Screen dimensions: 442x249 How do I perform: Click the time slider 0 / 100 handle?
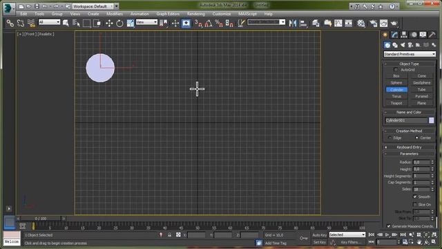41,219
